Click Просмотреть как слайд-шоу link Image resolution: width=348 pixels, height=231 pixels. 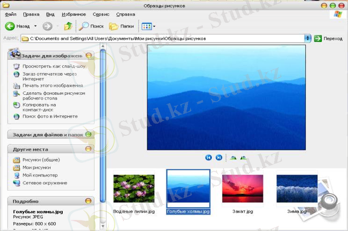click(x=54, y=66)
